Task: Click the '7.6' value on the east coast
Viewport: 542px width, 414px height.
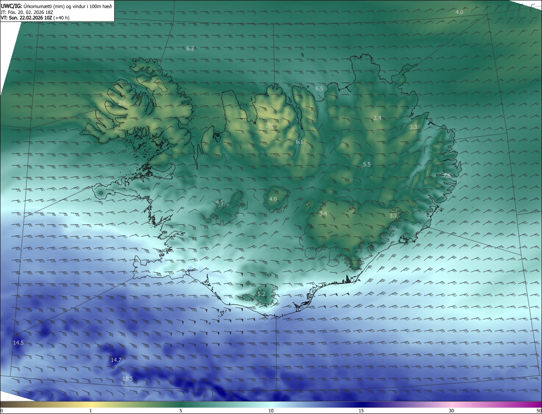Action: [447, 175]
